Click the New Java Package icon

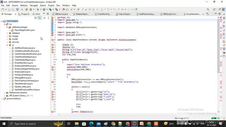pos(26,10)
